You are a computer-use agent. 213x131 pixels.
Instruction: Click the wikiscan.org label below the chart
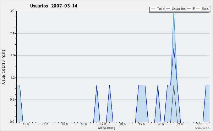pos(106,128)
